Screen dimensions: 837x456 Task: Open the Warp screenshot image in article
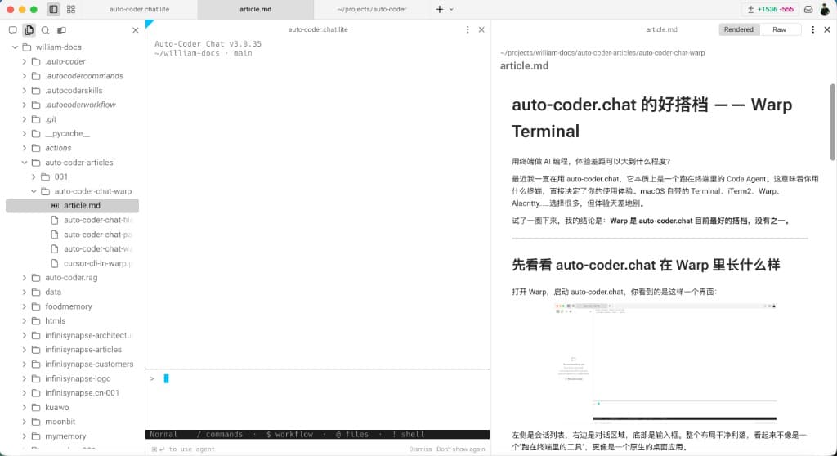pyautogui.click(x=665, y=364)
